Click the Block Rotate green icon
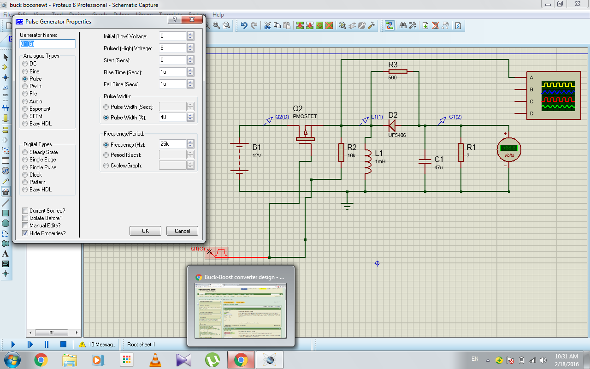Screen dimensions: 590x369 (319, 25)
